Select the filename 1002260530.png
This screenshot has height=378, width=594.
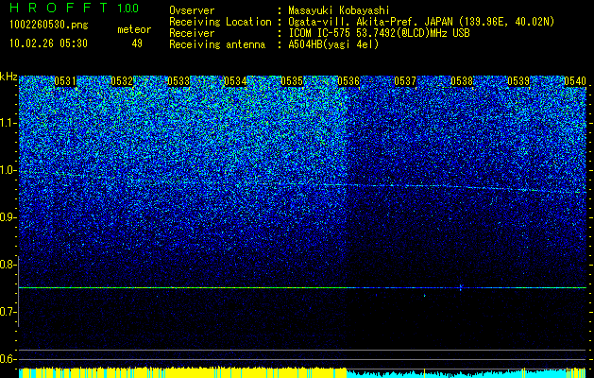49,26
